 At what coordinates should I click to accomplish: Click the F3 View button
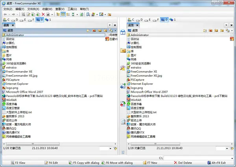point(18,163)
